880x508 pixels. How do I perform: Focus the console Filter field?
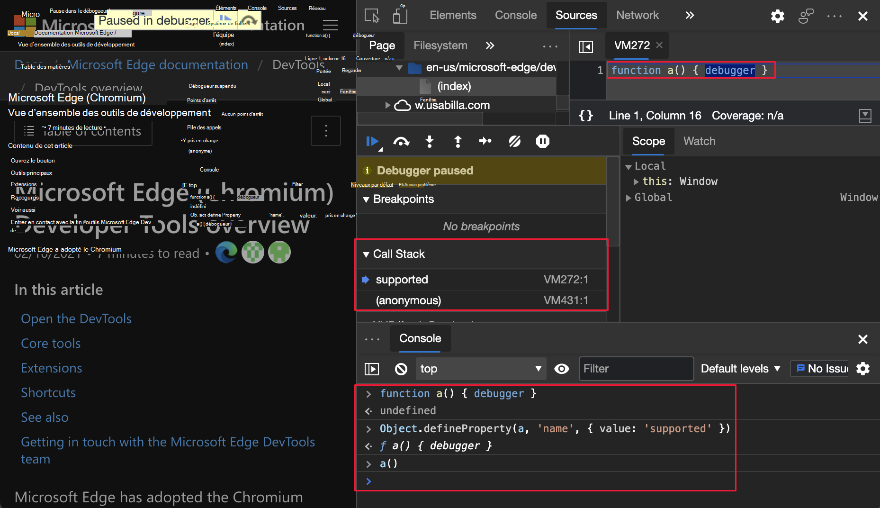636,369
